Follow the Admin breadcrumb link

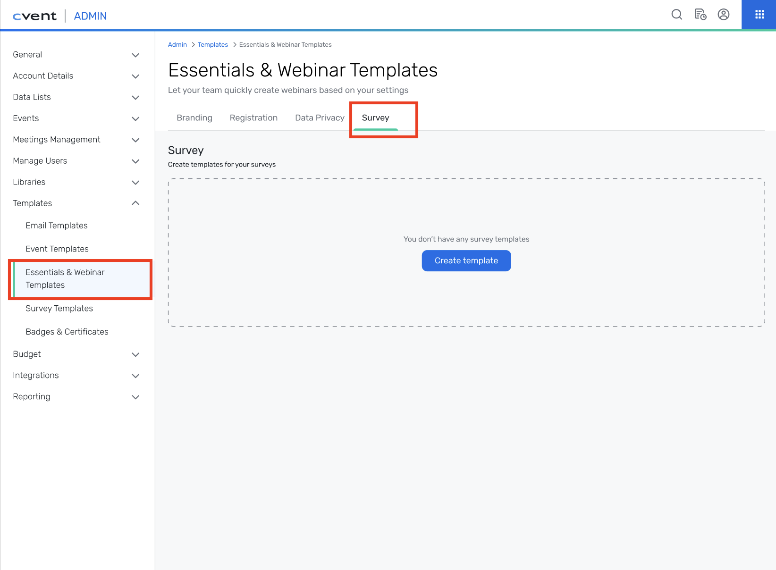click(177, 45)
